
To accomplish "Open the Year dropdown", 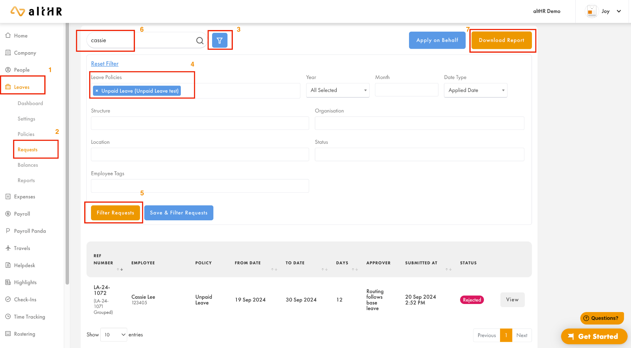I will pyautogui.click(x=337, y=90).
